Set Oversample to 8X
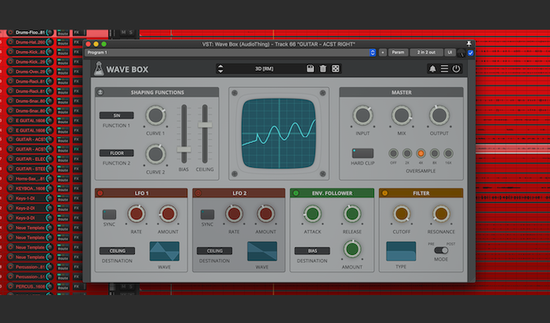Screen dimensions: 550x323 pos(434,153)
